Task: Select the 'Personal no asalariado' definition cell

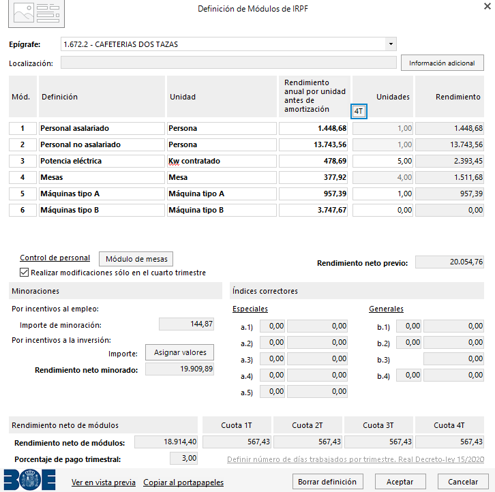Action: (102, 145)
